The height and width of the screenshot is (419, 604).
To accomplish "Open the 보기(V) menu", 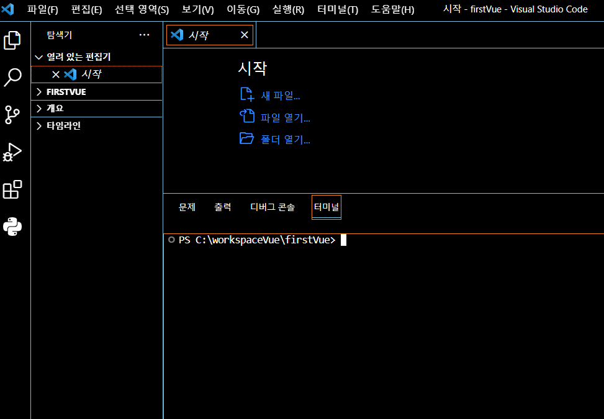I will 197,9.
